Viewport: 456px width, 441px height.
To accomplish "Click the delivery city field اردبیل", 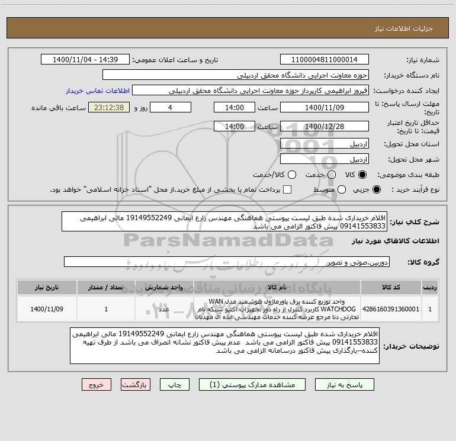I will (325, 159).
